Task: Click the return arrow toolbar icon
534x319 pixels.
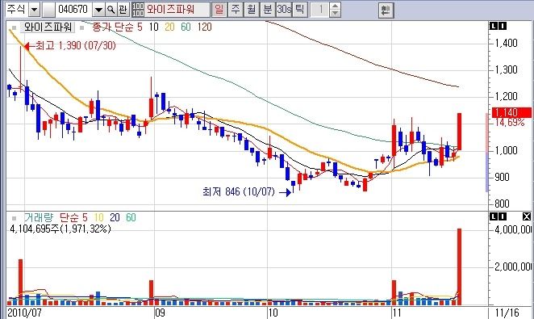Action: point(386,10)
